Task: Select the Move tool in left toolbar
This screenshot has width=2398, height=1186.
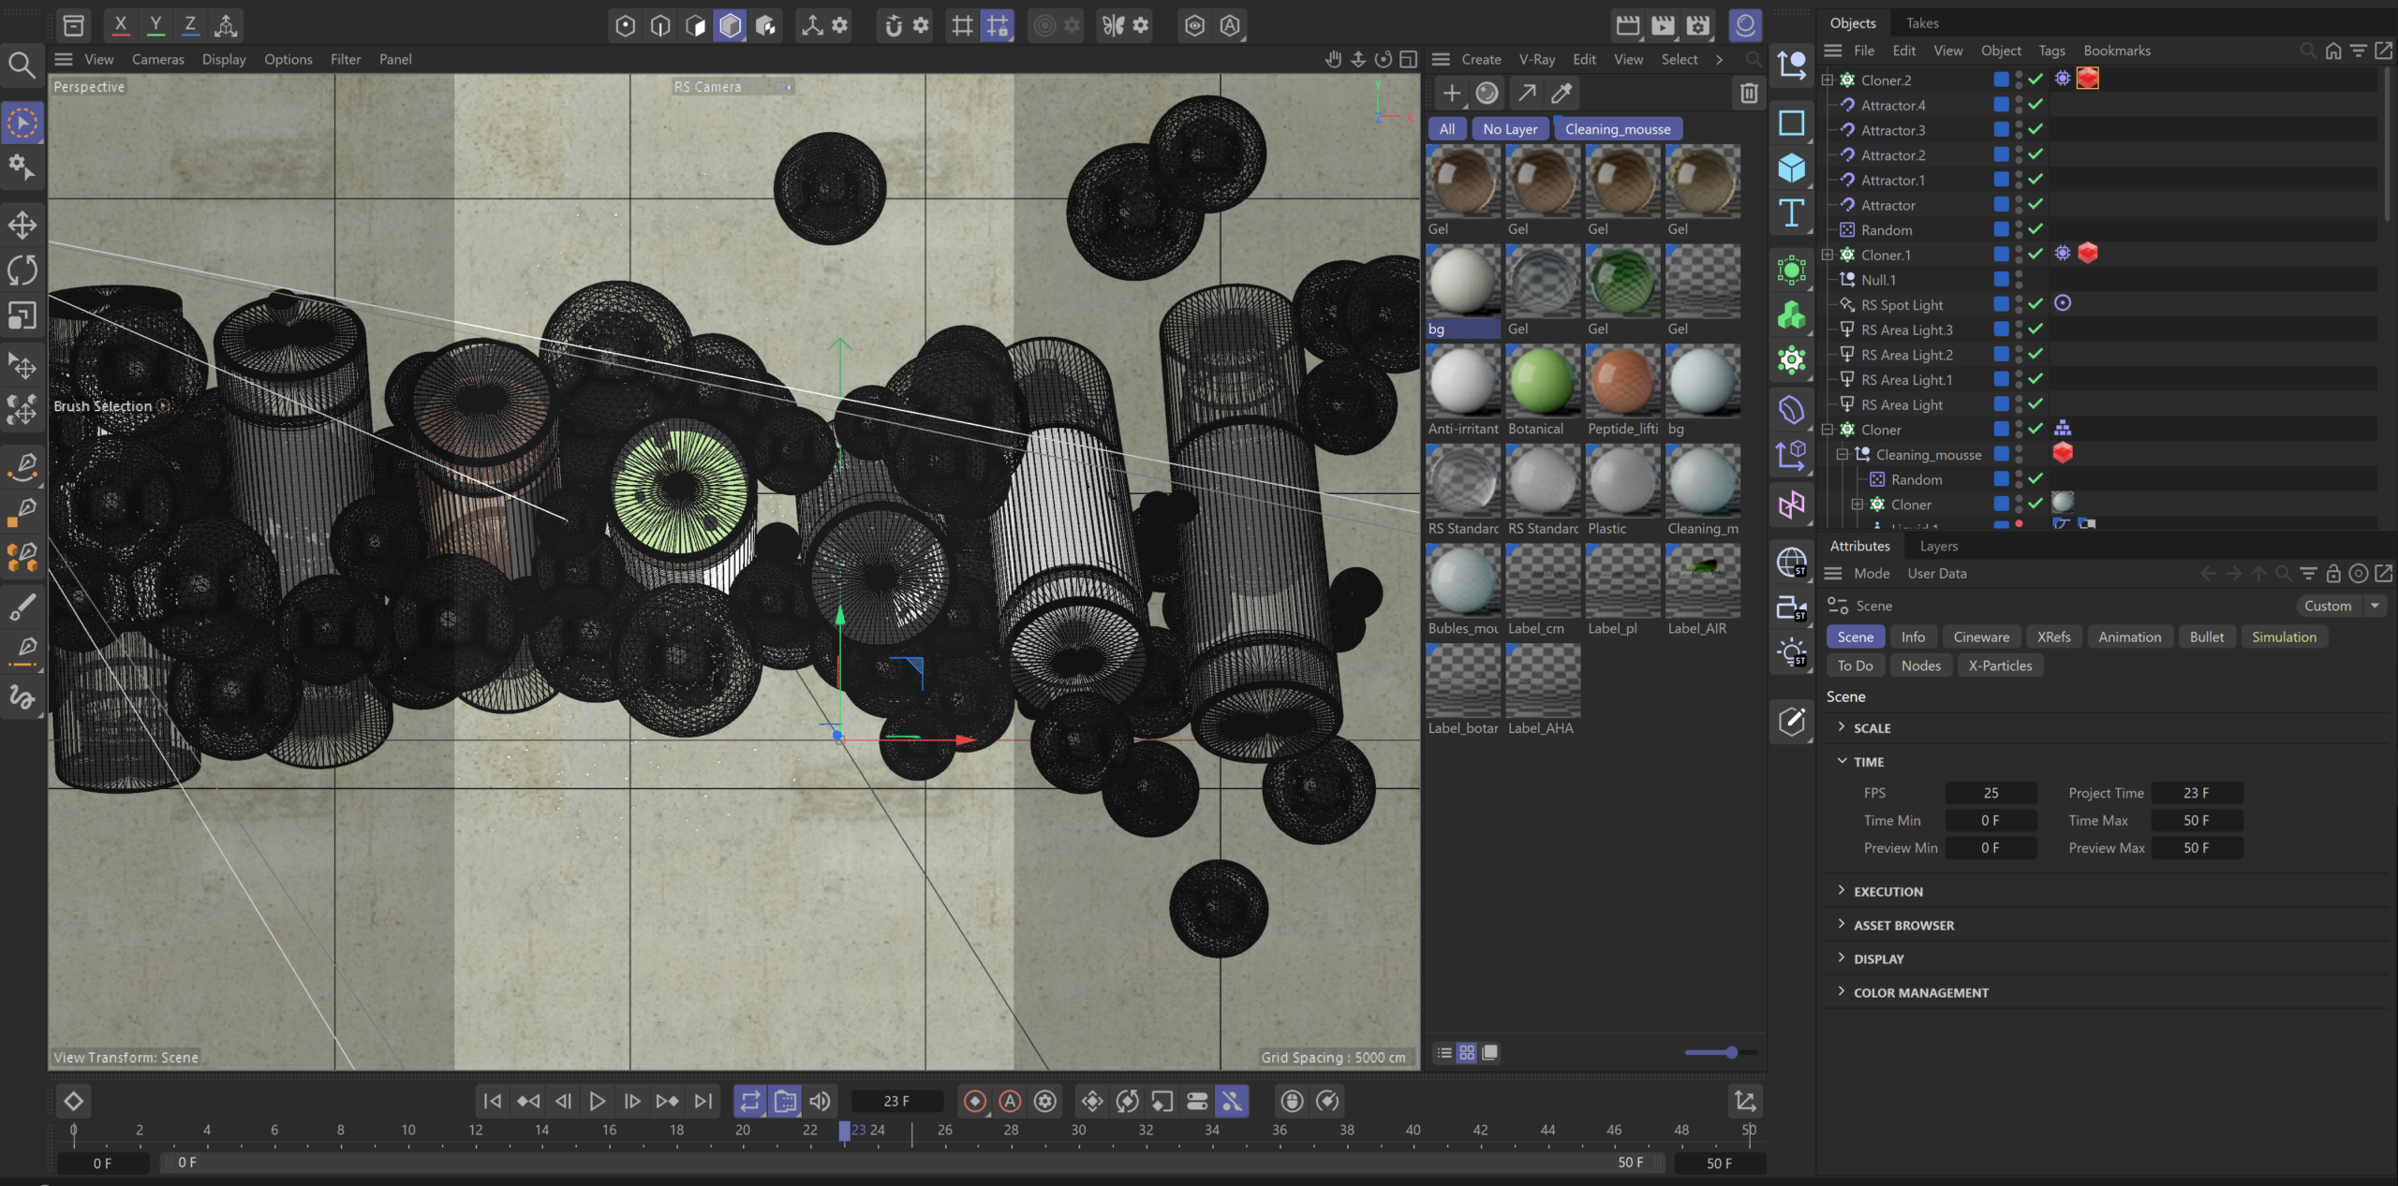Action: (x=22, y=225)
